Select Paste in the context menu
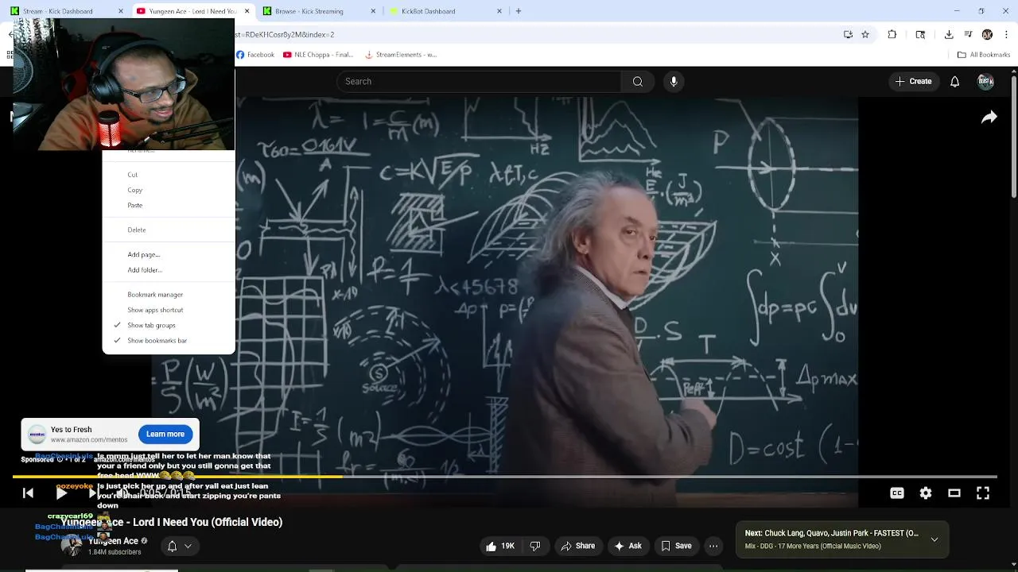 pyautogui.click(x=169, y=205)
